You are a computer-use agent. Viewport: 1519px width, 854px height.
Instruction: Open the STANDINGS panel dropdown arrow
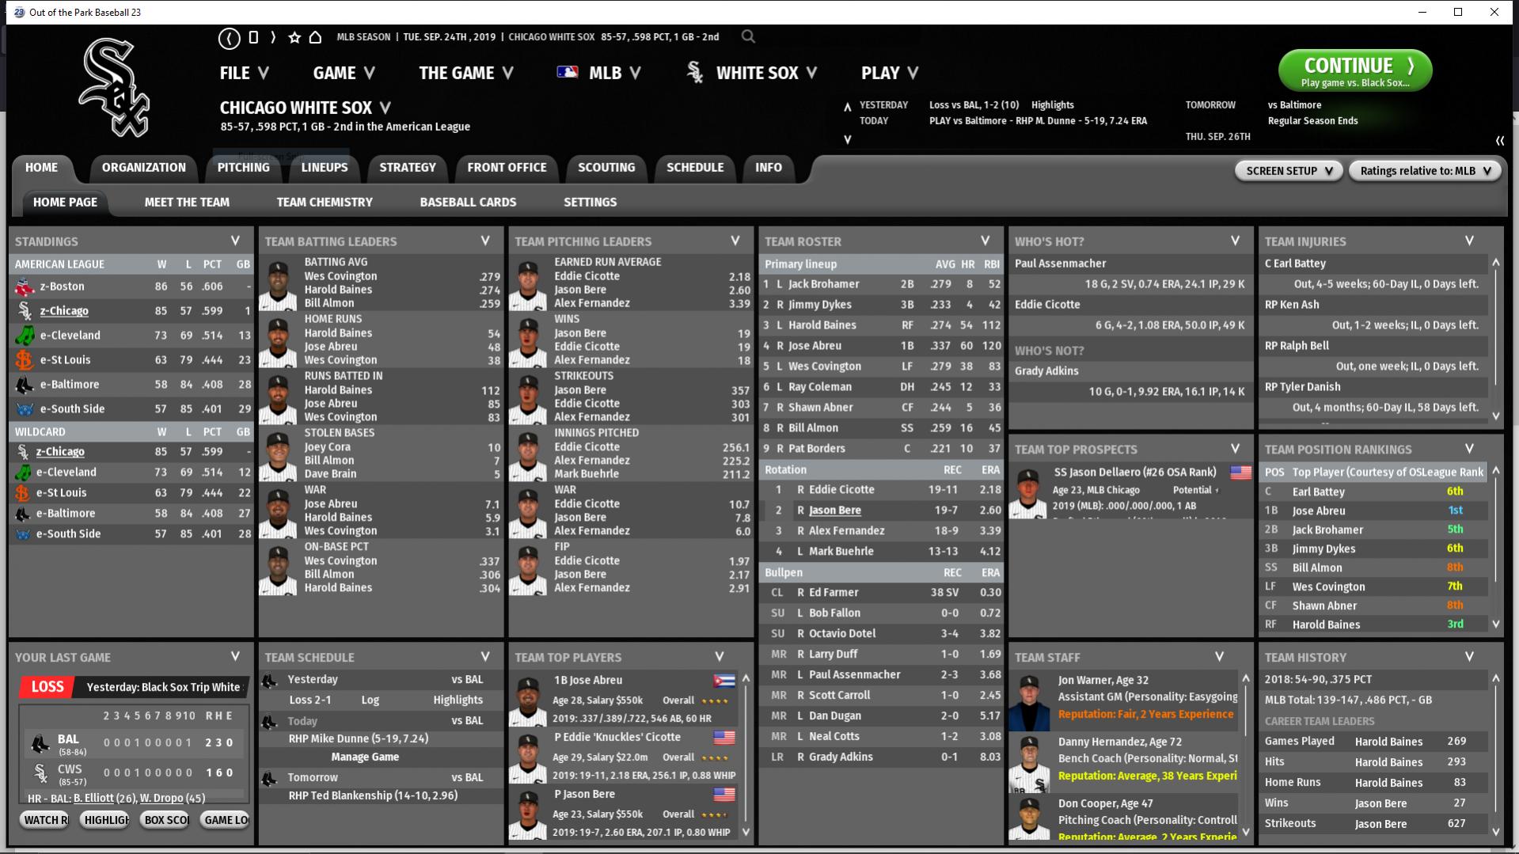coord(235,241)
